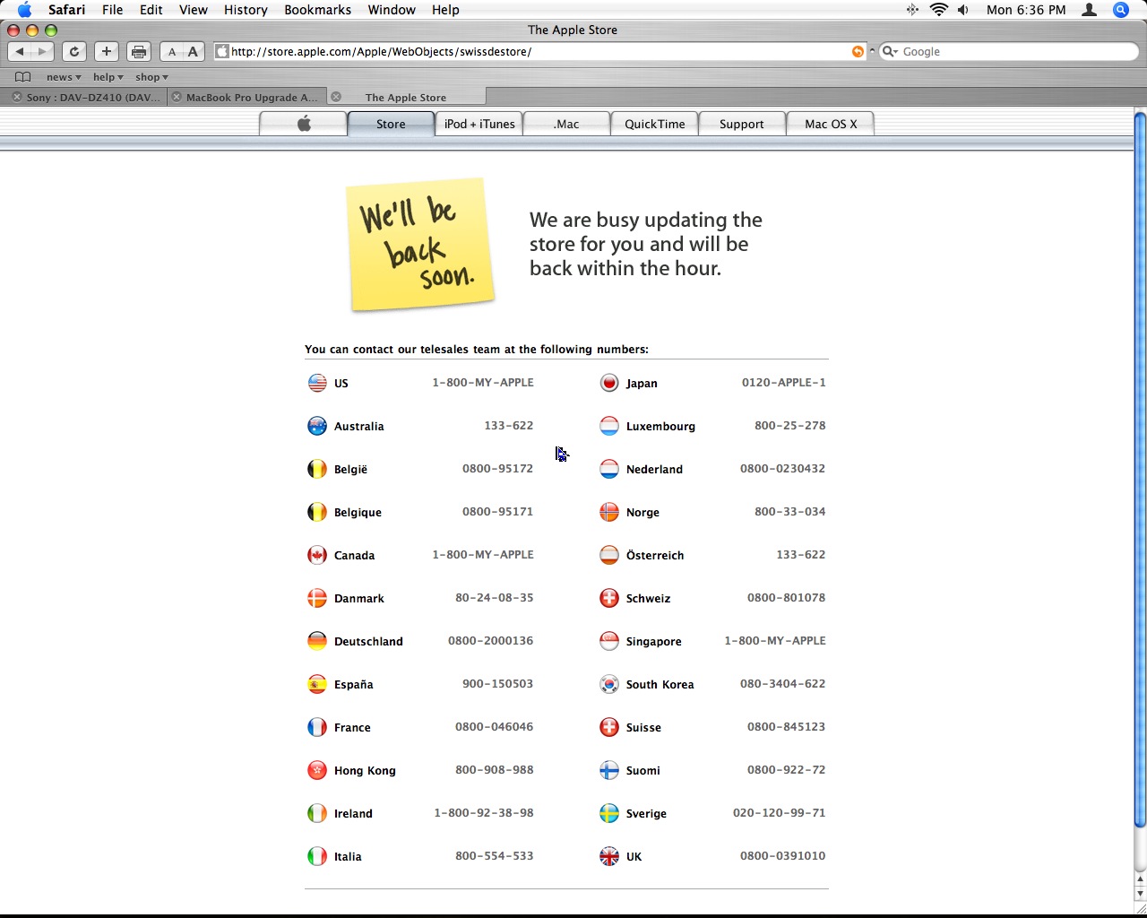Screen dimensions: 1147x918
Task: Select the QuickTime navigation tab
Action: (x=654, y=124)
